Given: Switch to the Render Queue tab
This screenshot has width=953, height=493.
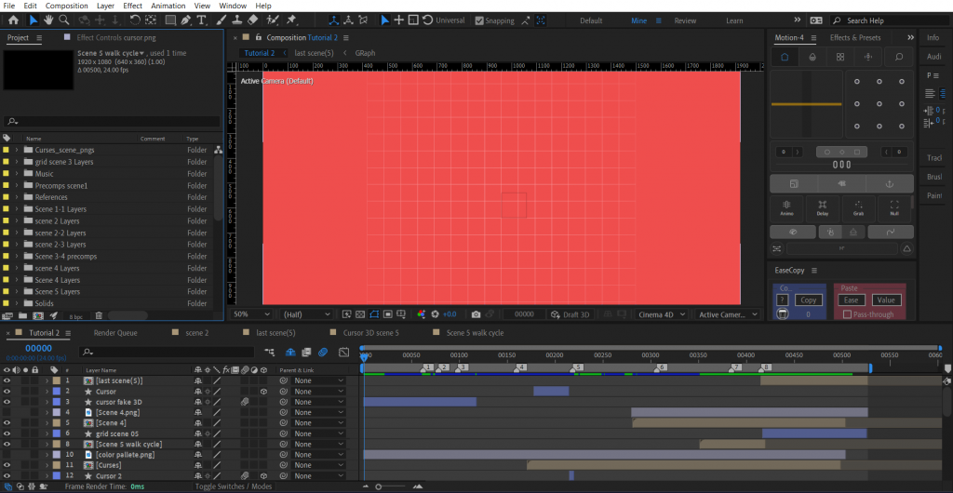Looking at the screenshot, I should [x=115, y=332].
